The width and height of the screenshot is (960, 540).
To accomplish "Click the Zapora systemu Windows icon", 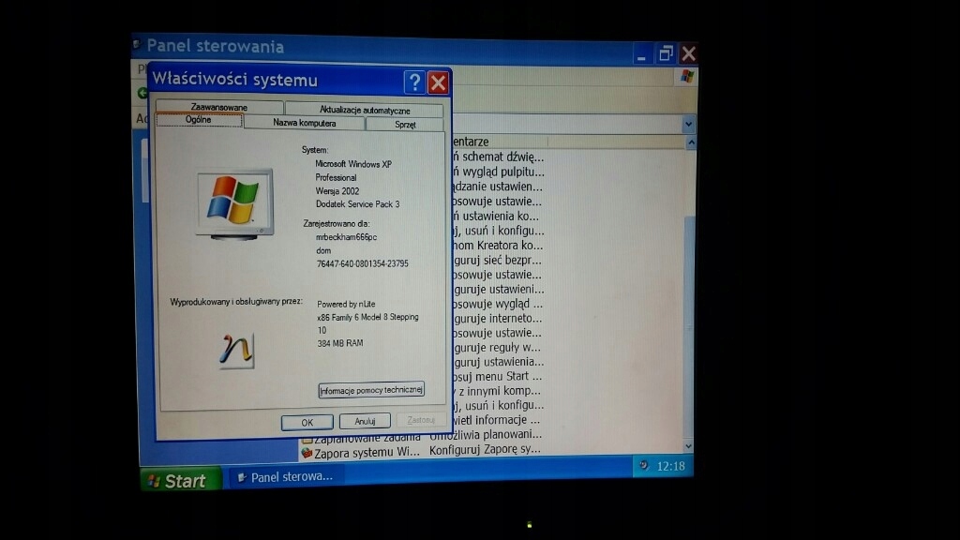I will pyautogui.click(x=307, y=454).
